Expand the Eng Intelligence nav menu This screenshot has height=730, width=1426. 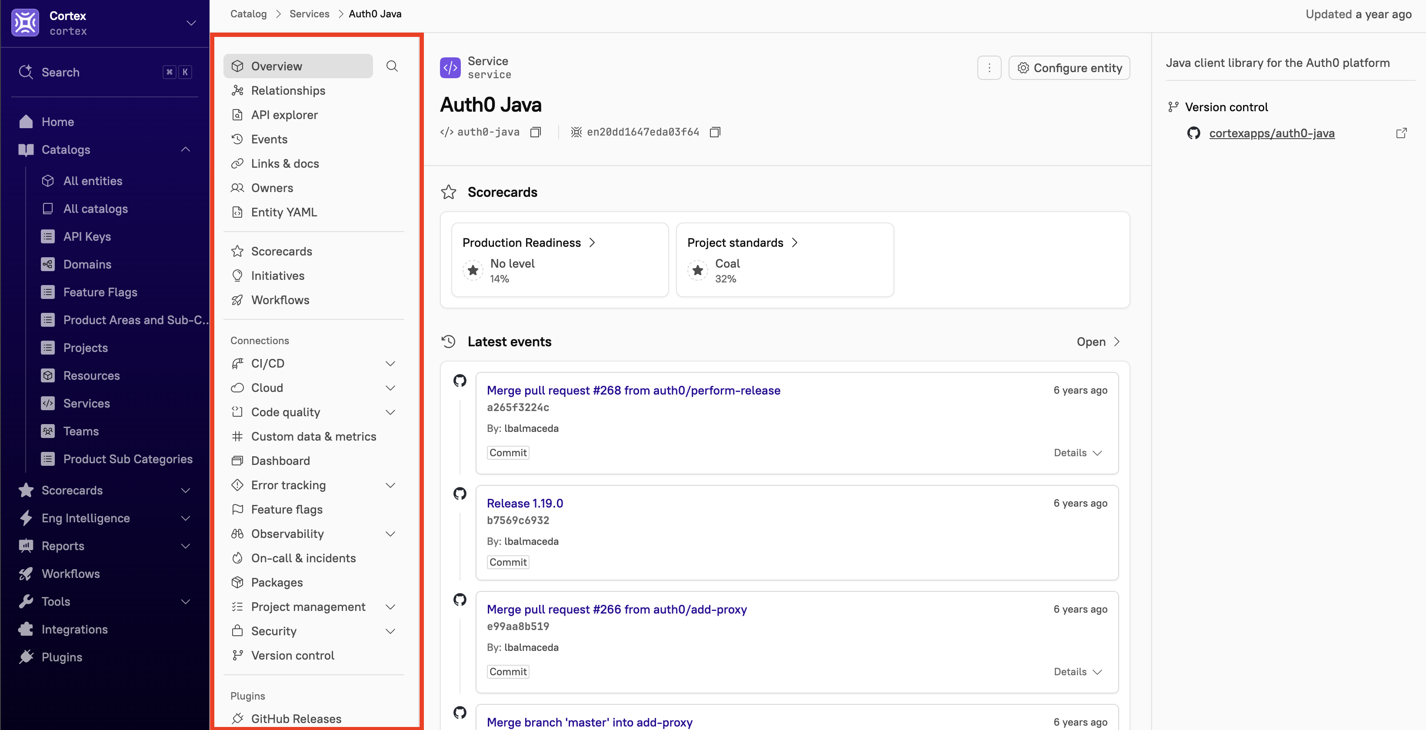[x=186, y=518]
